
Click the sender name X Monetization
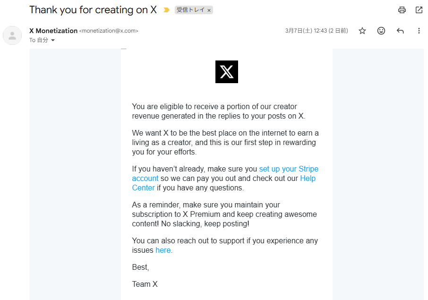point(53,31)
